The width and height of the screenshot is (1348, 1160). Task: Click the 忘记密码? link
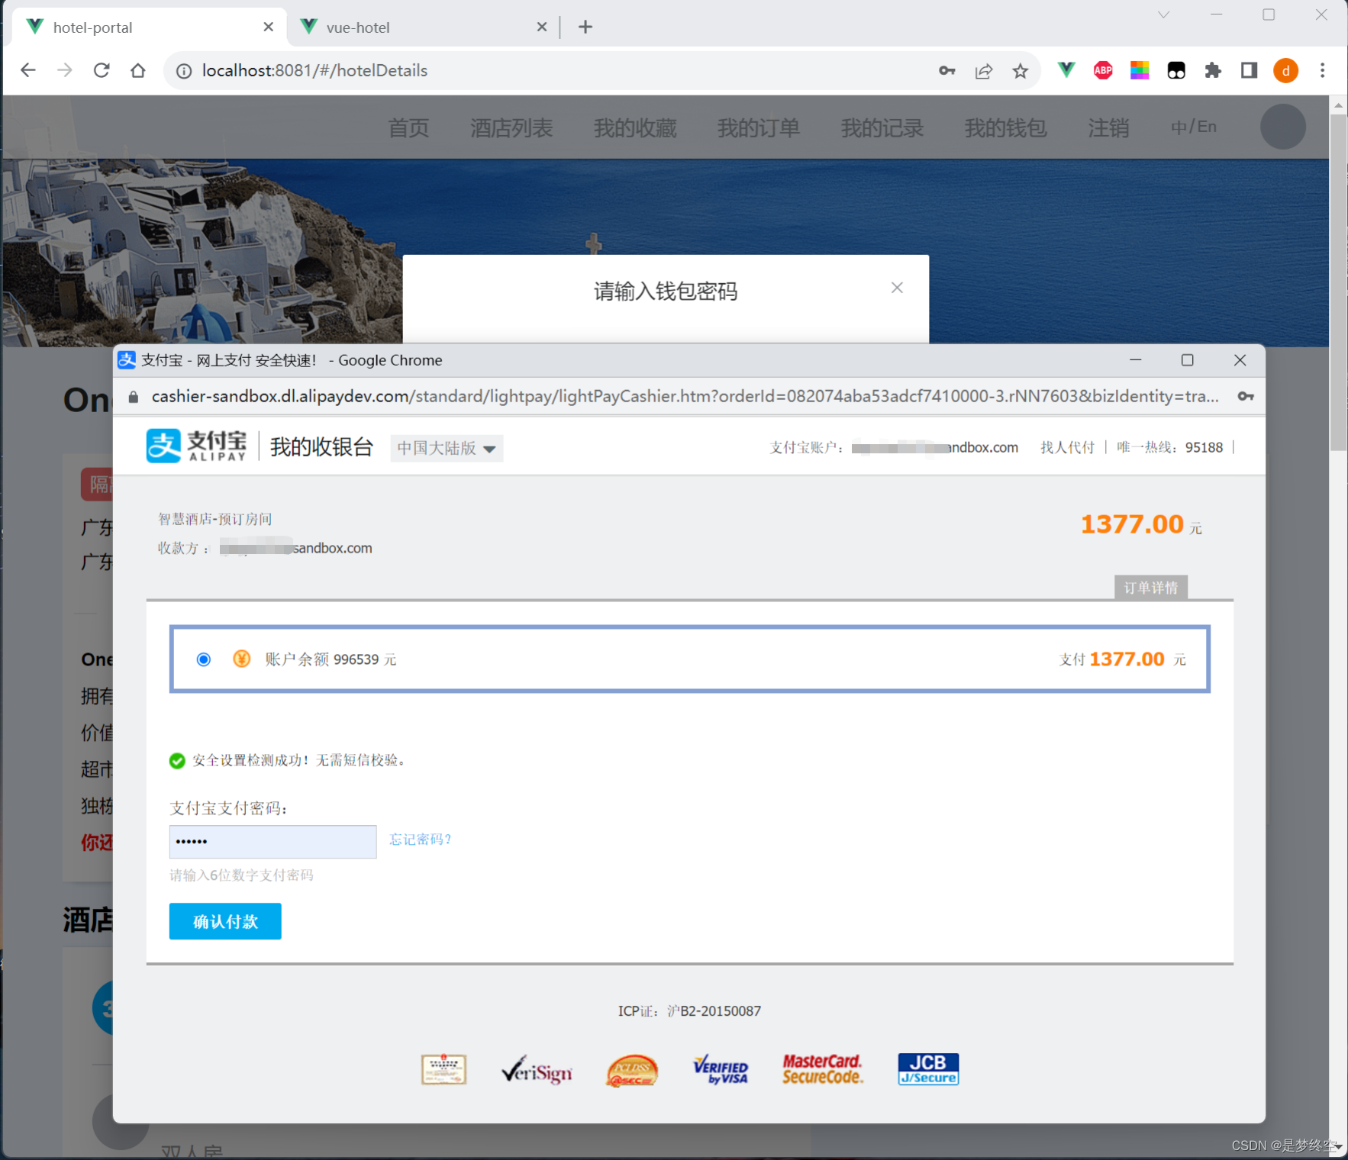[421, 839]
